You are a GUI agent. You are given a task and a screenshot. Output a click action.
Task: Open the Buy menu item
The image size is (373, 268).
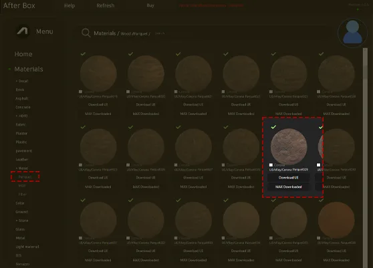point(150,5)
